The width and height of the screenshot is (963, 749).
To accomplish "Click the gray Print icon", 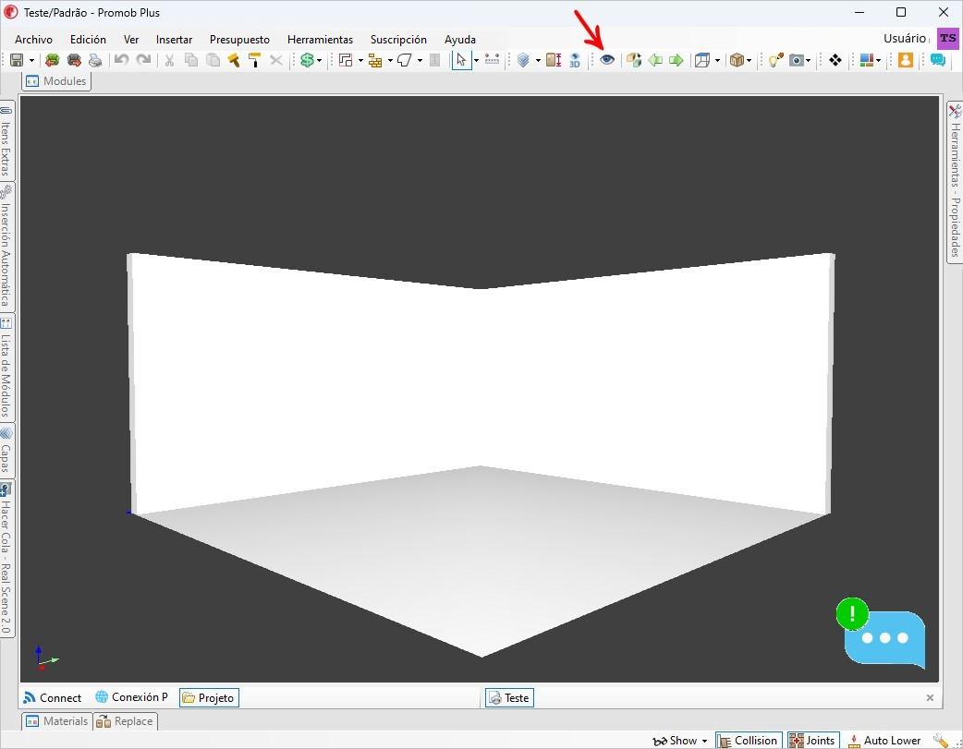I will coord(95,60).
